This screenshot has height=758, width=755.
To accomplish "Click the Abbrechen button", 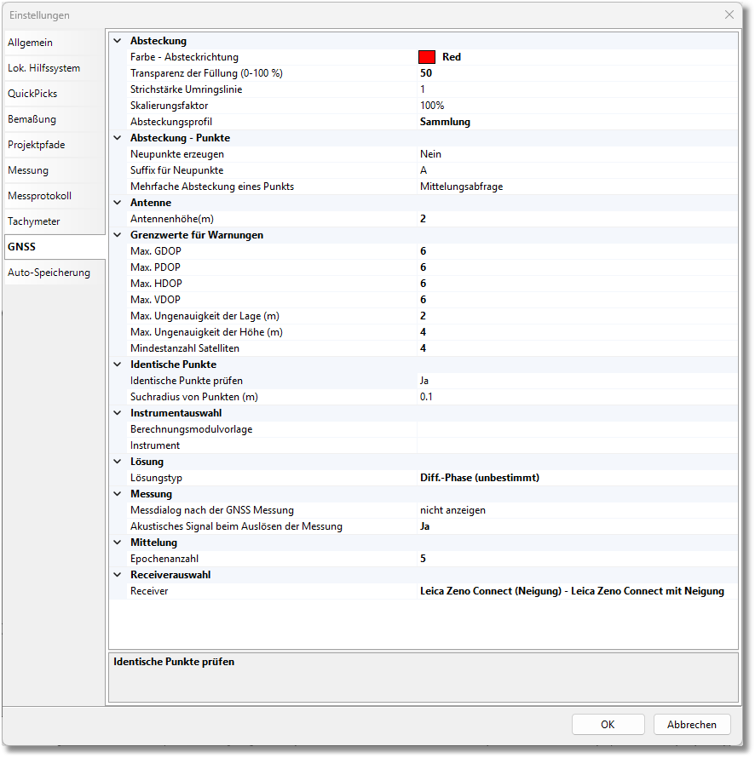I will (692, 725).
